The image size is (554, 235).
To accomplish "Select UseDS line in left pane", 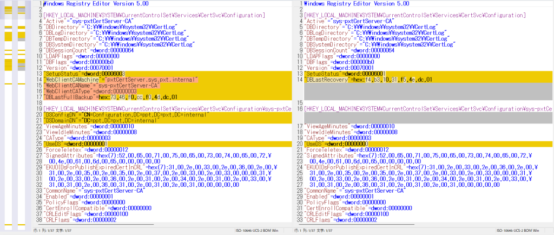I will pyautogui.click(x=75, y=144).
